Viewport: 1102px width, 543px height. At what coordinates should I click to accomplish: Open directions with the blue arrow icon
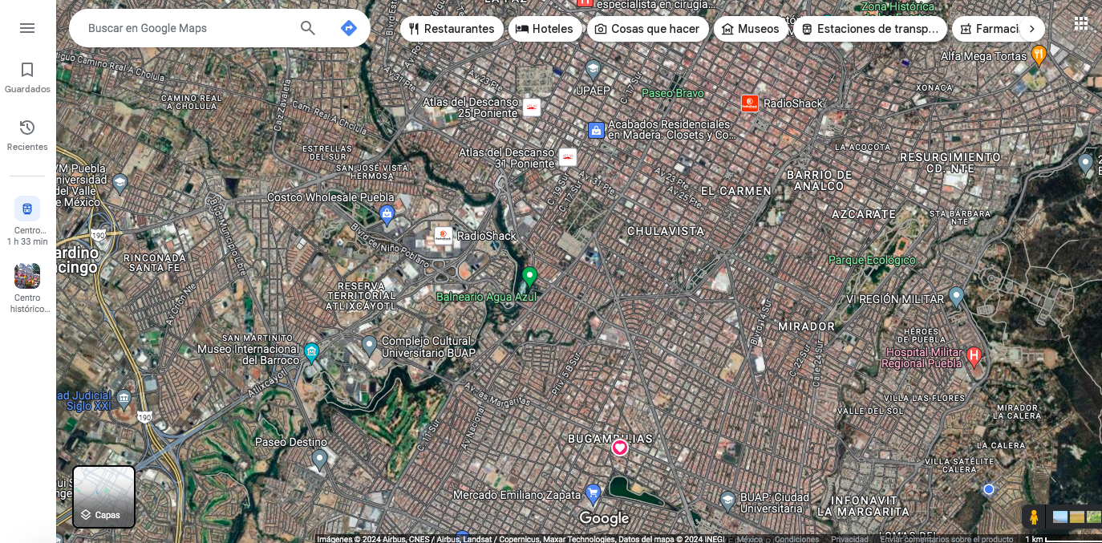[x=349, y=28]
